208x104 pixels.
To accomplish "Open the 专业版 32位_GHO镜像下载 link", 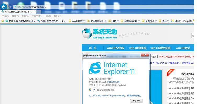I will click(164, 63).
